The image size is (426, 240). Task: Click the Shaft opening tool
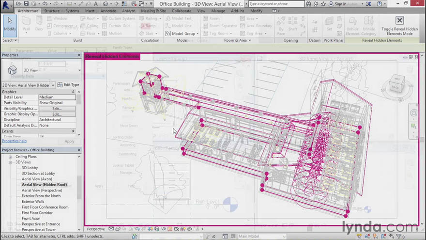point(292,24)
